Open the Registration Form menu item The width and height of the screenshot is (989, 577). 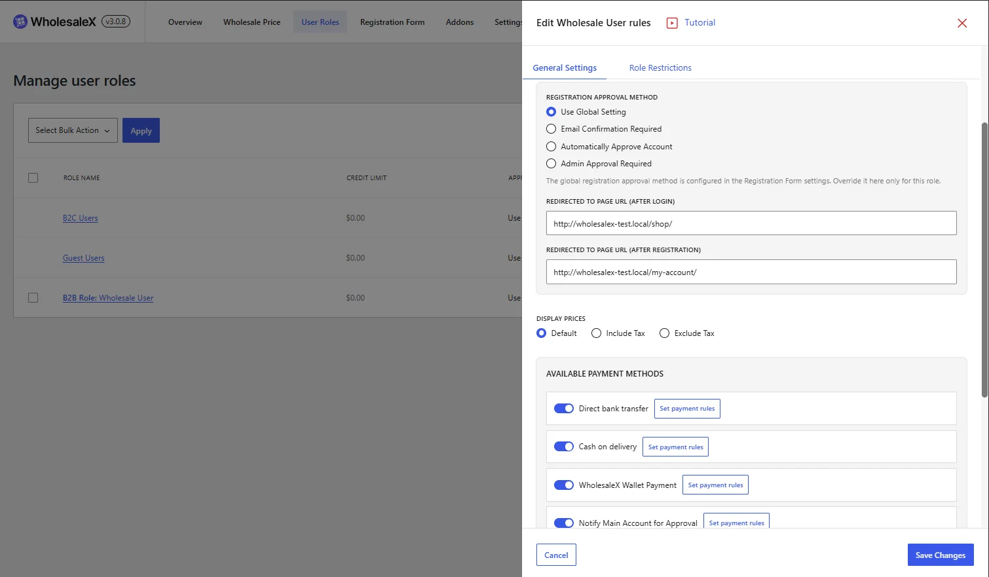(x=392, y=22)
